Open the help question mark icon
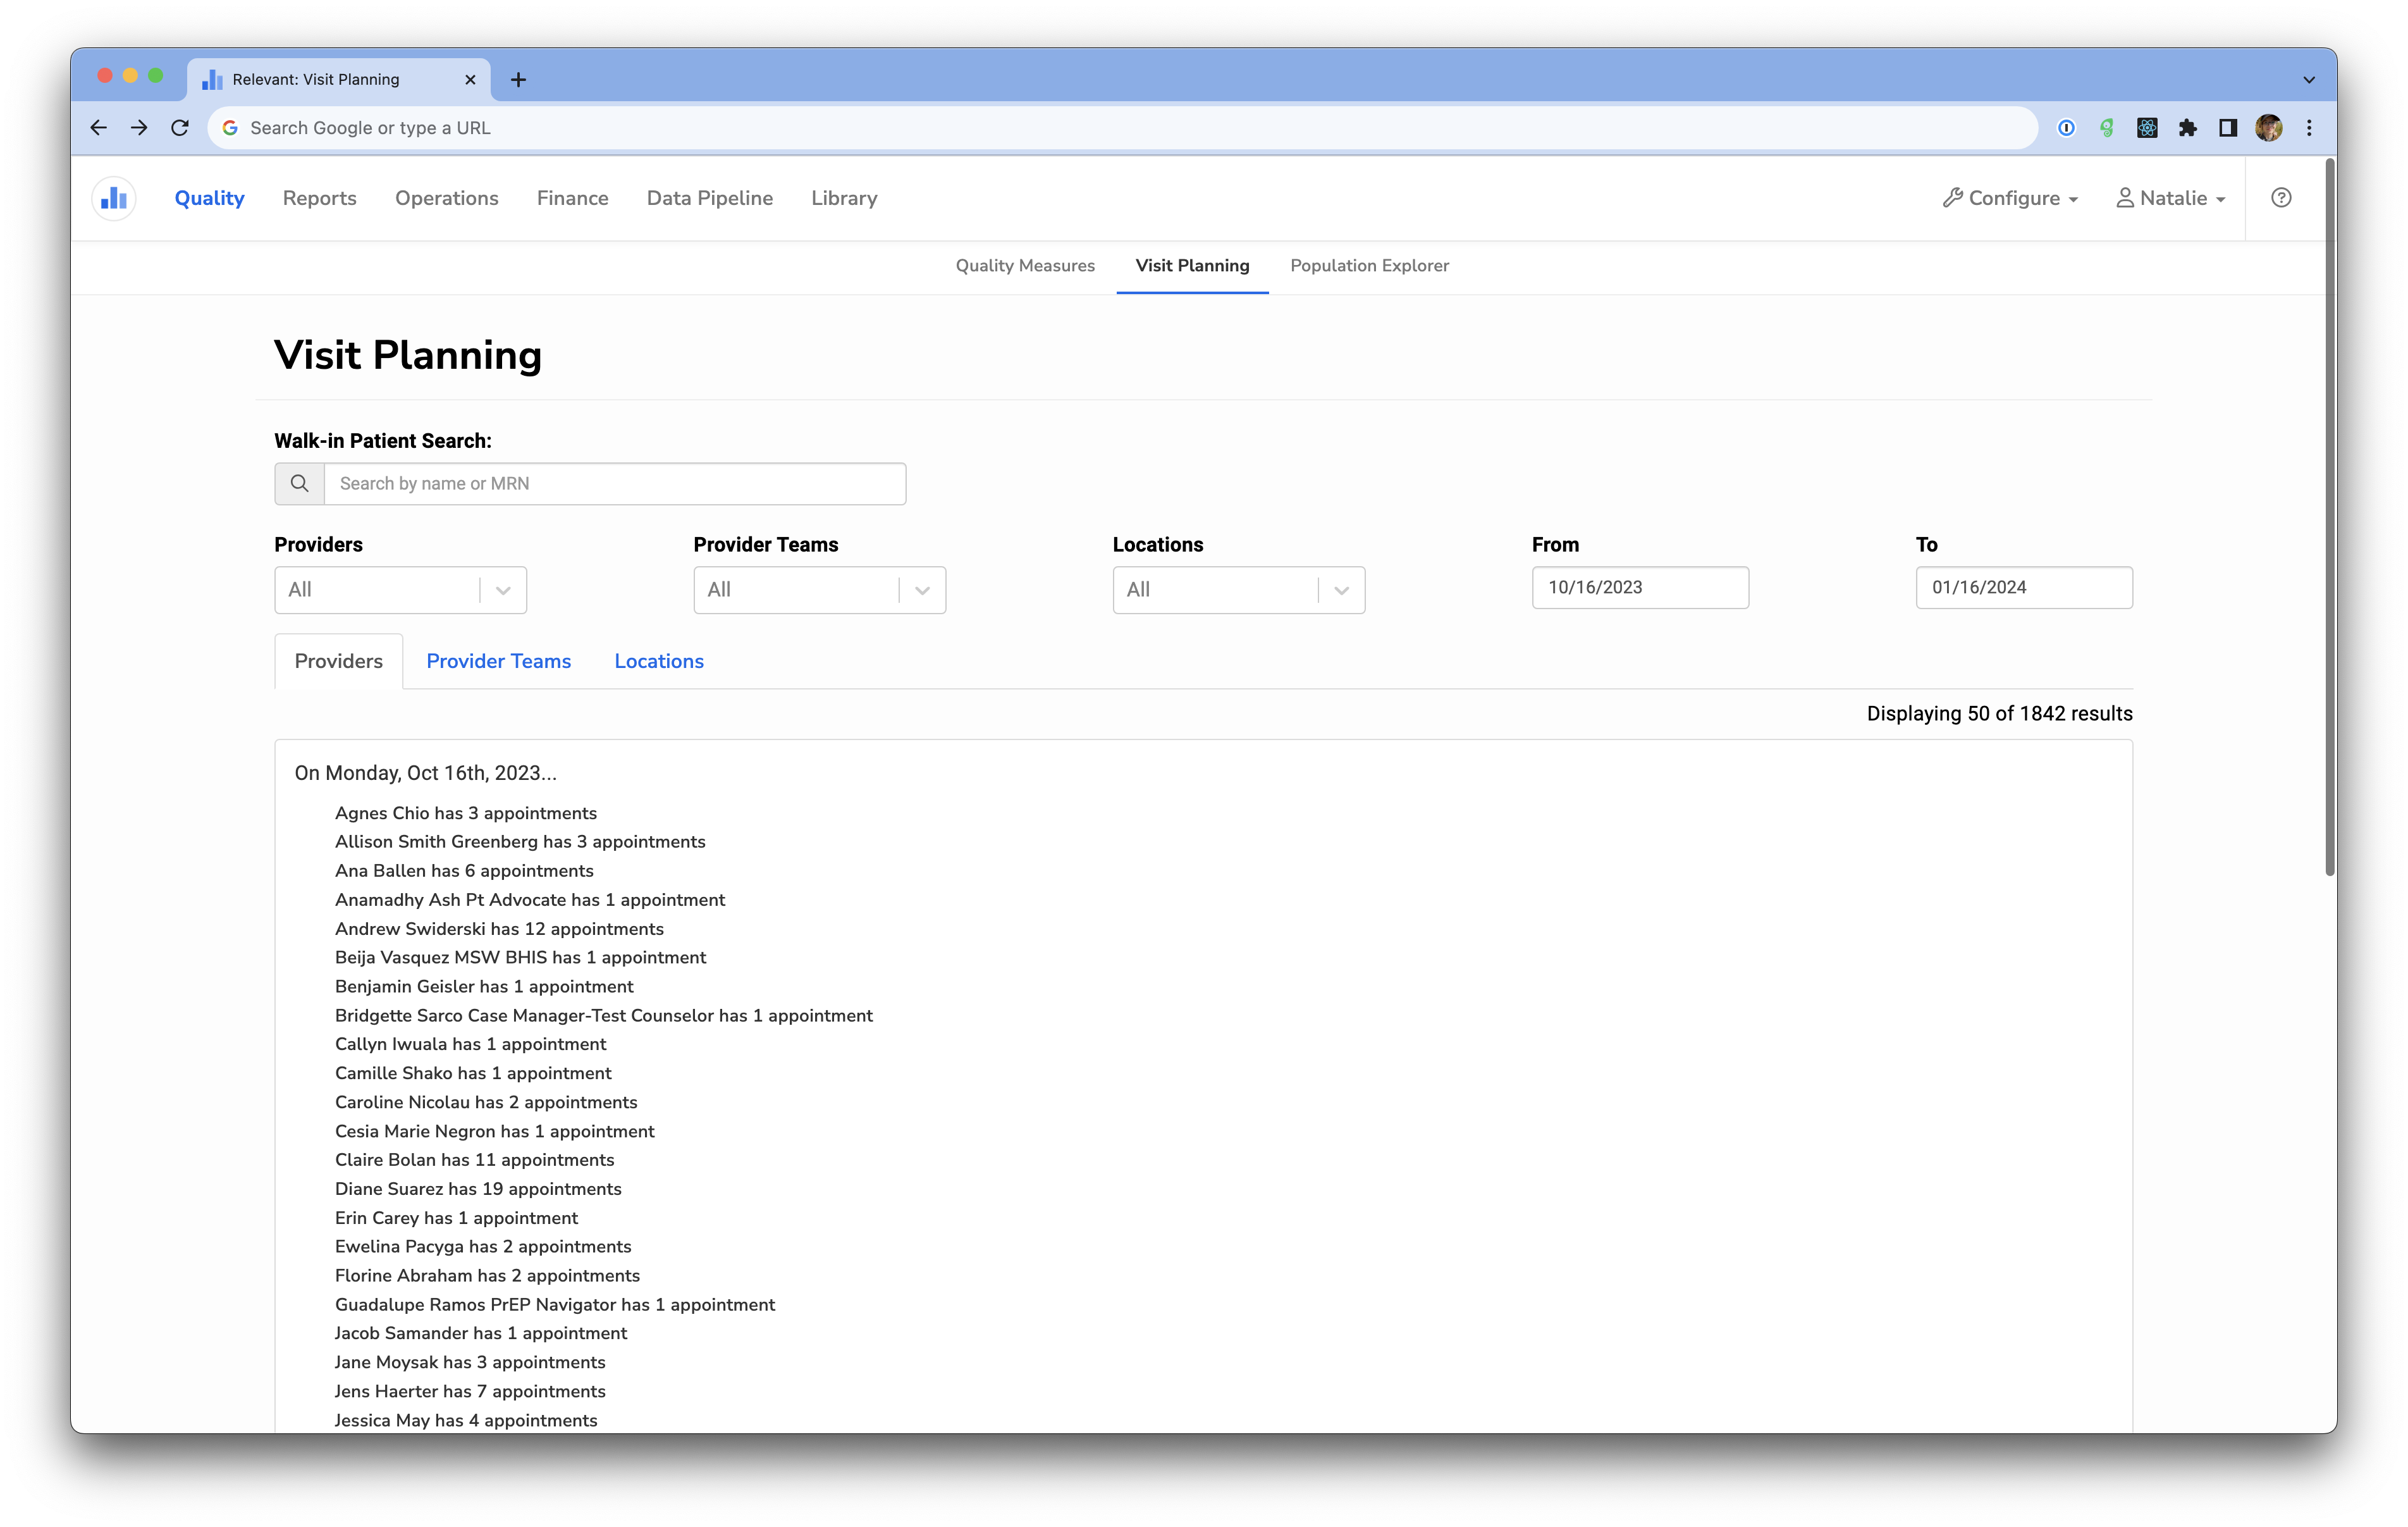 pos(2281,198)
